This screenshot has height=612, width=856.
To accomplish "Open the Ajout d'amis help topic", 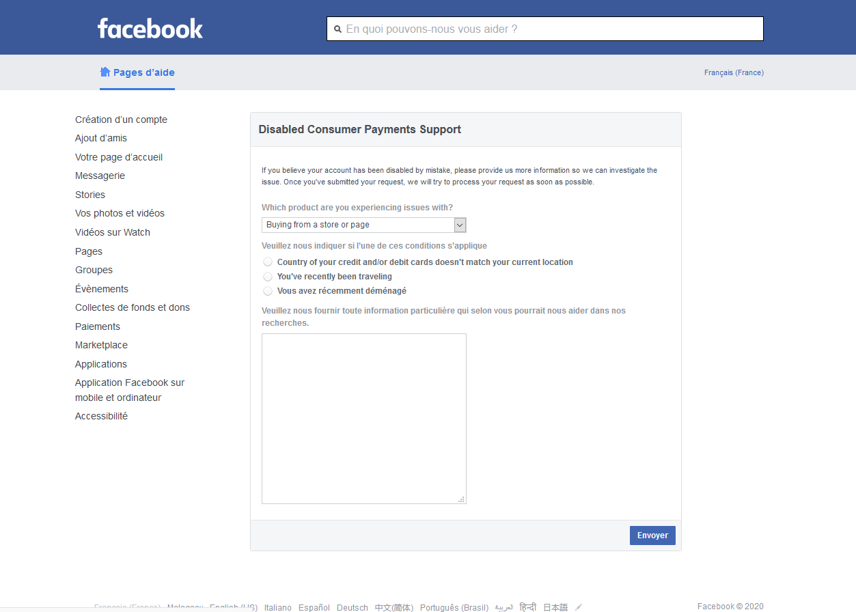I will (101, 138).
